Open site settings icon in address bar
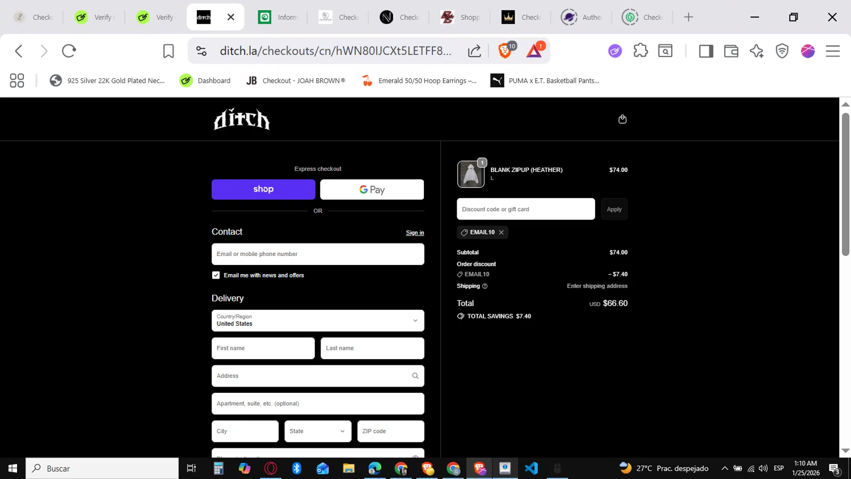Screen dimensions: 851x479 click(x=201, y=51)
